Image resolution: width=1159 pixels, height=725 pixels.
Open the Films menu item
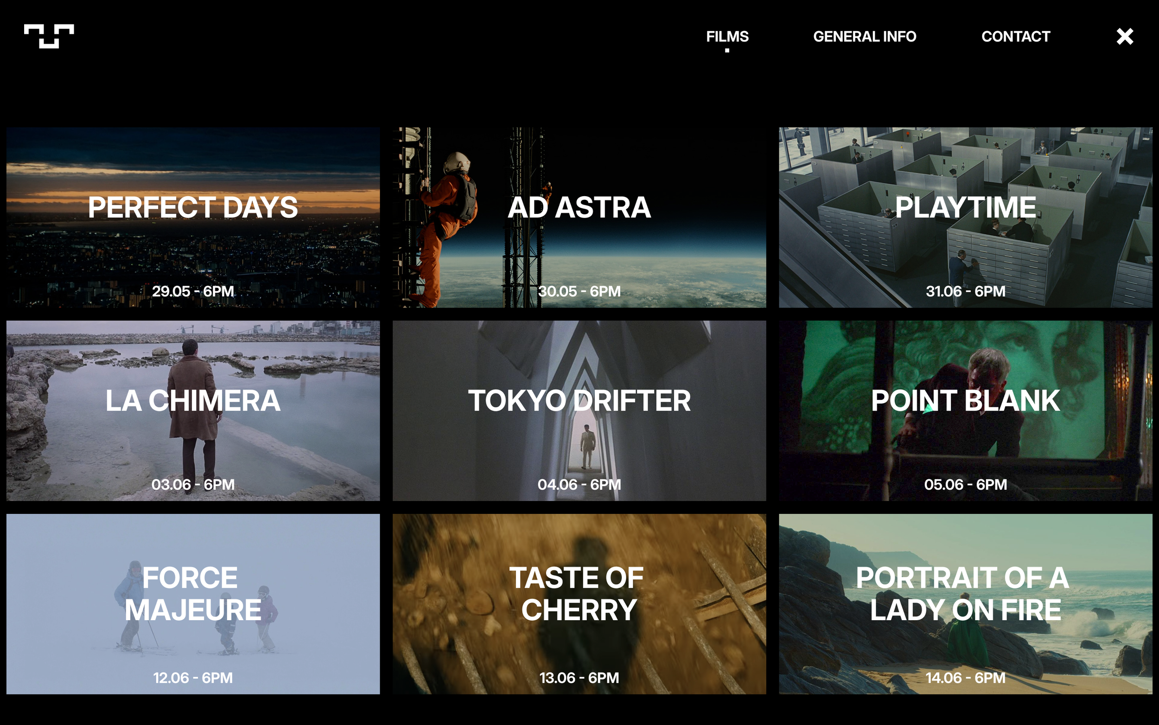pyautogui.click(x=727, y=37)
